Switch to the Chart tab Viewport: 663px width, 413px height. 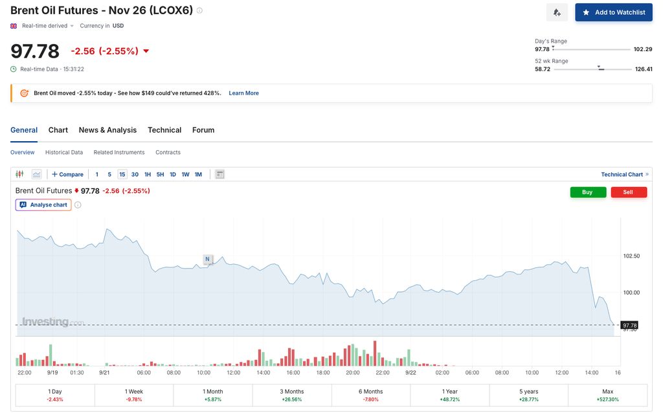click(x=58, y=130)
